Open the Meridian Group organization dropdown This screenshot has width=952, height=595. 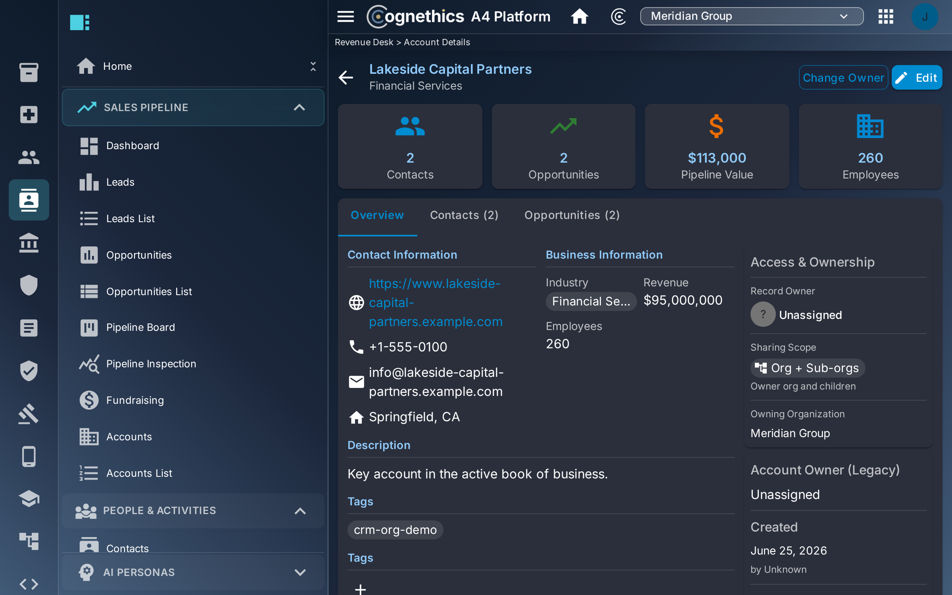coord(752,16)
